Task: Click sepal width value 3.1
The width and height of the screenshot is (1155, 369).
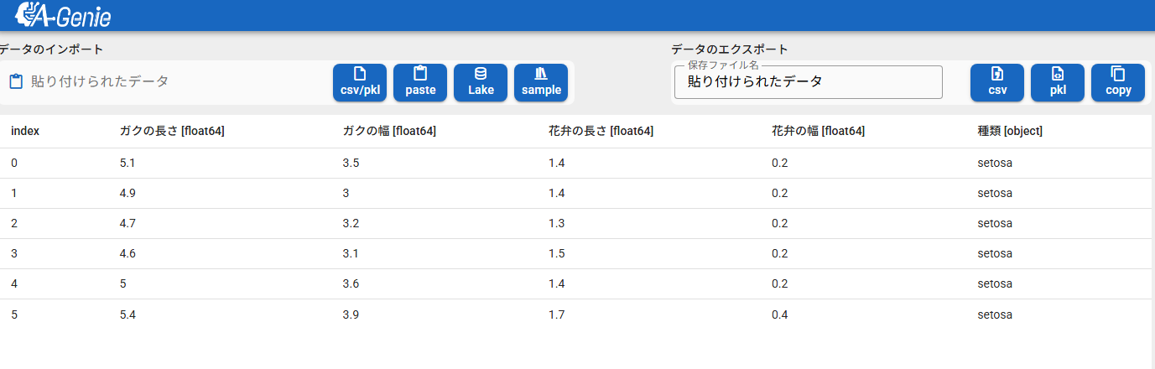Action: tap(351, 253)
